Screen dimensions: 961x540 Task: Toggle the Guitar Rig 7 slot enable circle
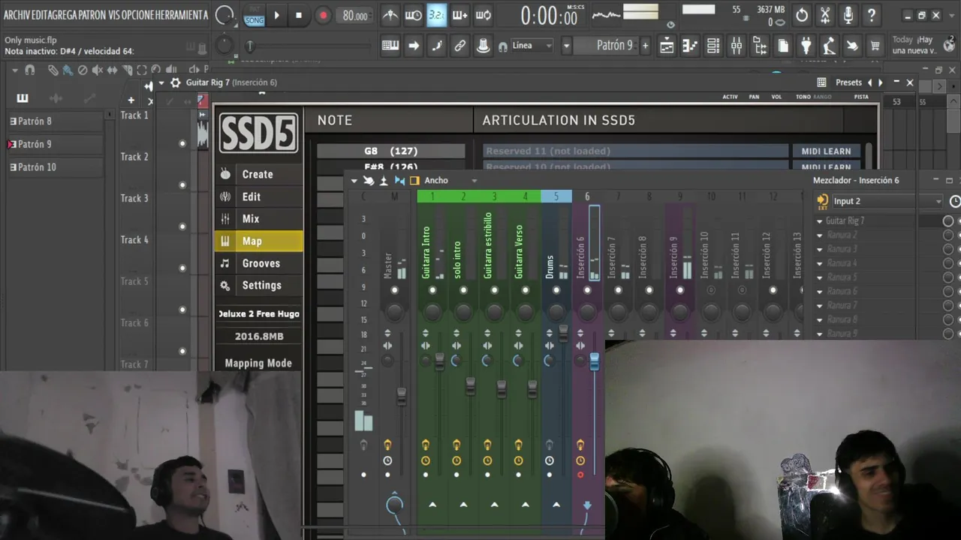click(948, 220)
